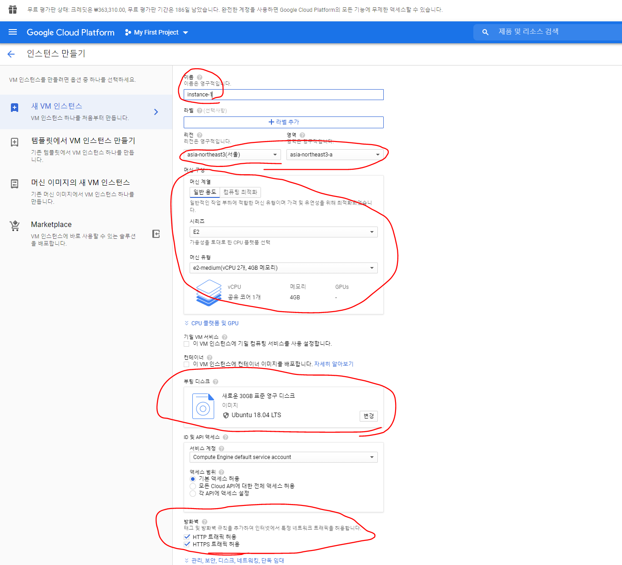Viewport: 622px width, 565px height.
Task: Click the template VM instance icon
Action: (x=15, y=142)
